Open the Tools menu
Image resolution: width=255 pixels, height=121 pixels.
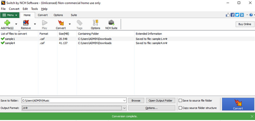(x=34, y=9)
